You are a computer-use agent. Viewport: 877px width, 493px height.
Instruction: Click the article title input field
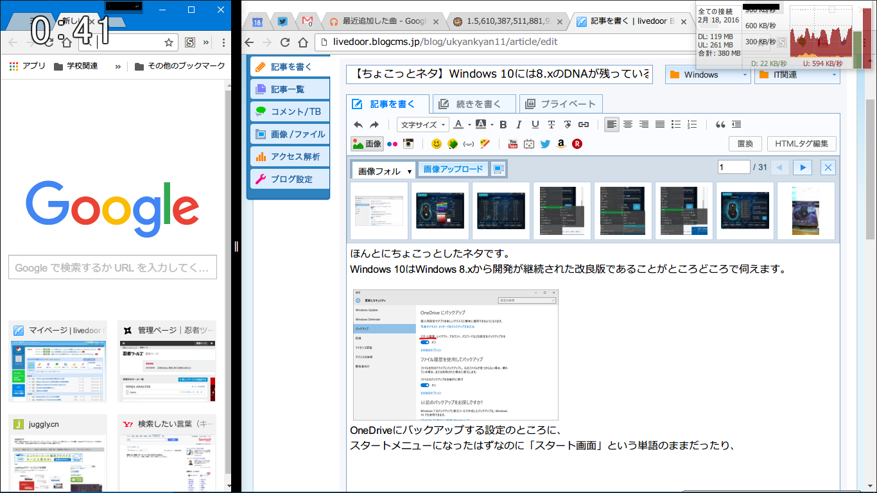point(499,74)
